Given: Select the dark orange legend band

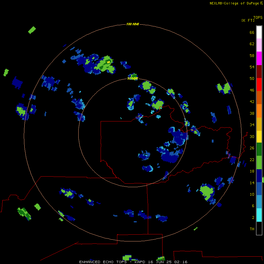Looking at the screenshot, I should [259, 97].
